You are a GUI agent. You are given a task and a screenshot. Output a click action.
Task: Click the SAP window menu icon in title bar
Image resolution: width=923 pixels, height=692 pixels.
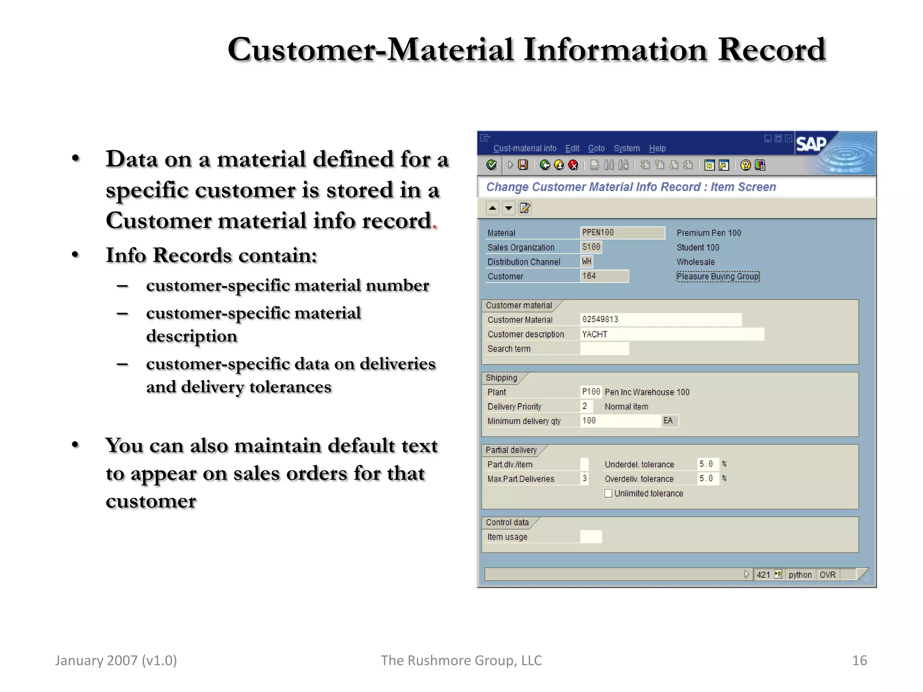[x=485, y=138]
